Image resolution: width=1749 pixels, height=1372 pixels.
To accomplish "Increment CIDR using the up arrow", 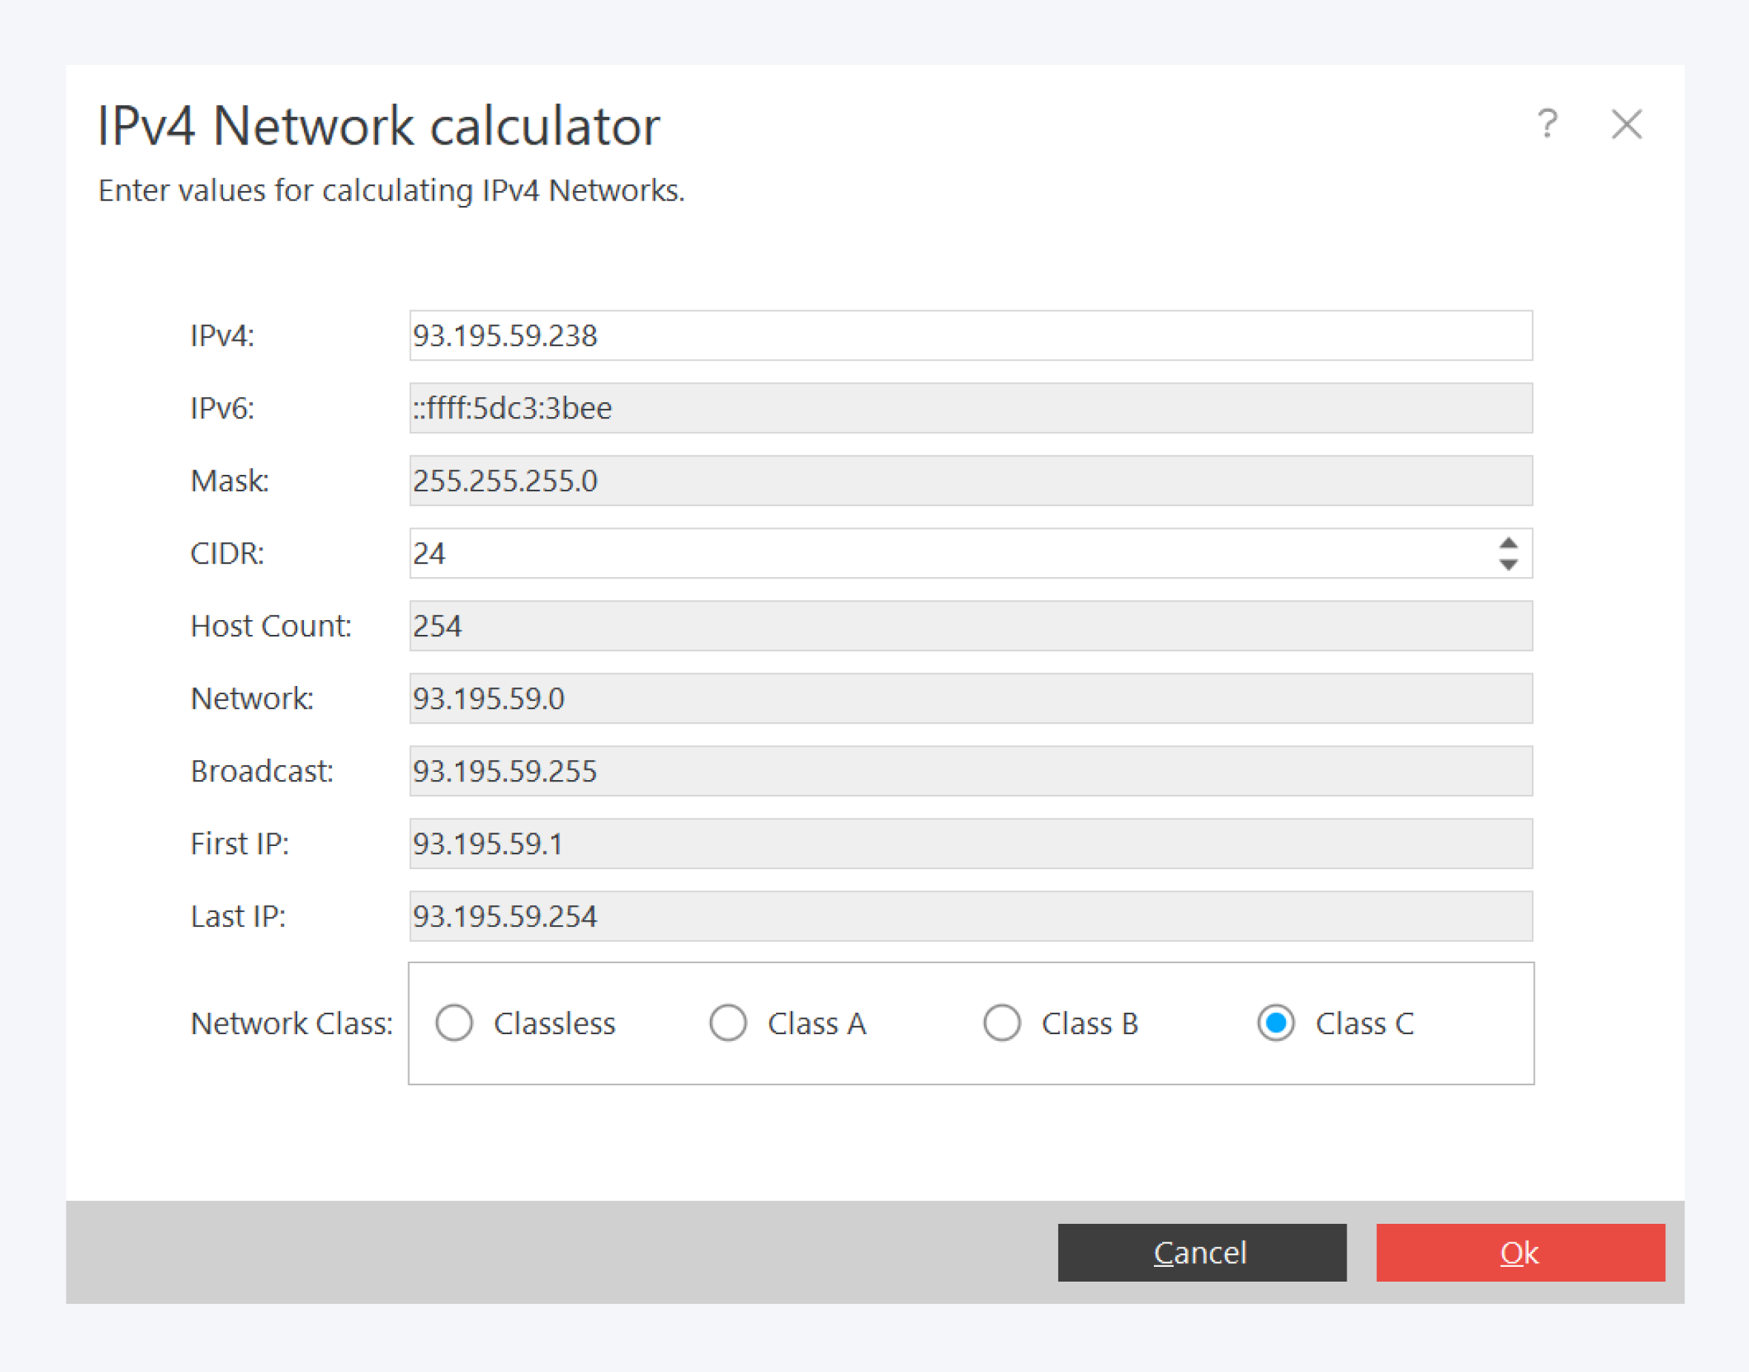I will pyautogui.click(x=1508, y=544).
